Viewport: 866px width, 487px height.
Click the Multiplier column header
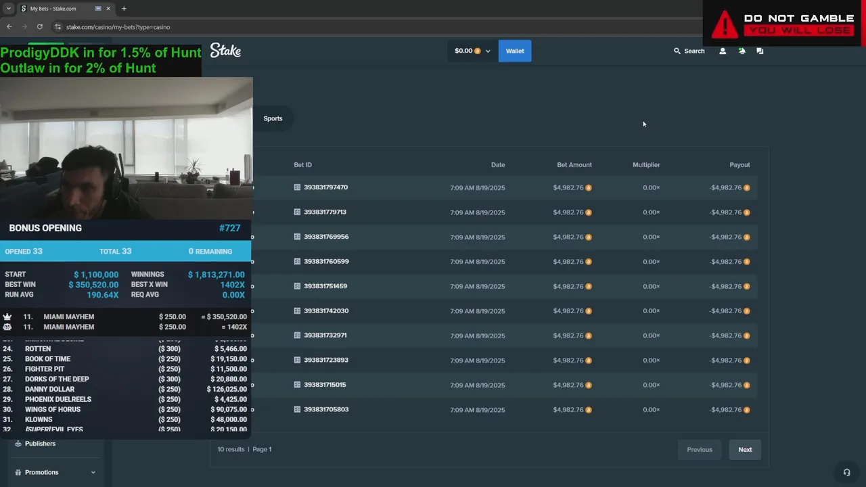pos(646,165)
